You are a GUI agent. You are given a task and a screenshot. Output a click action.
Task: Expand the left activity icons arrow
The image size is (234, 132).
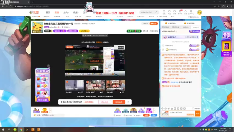click(50, 111)
